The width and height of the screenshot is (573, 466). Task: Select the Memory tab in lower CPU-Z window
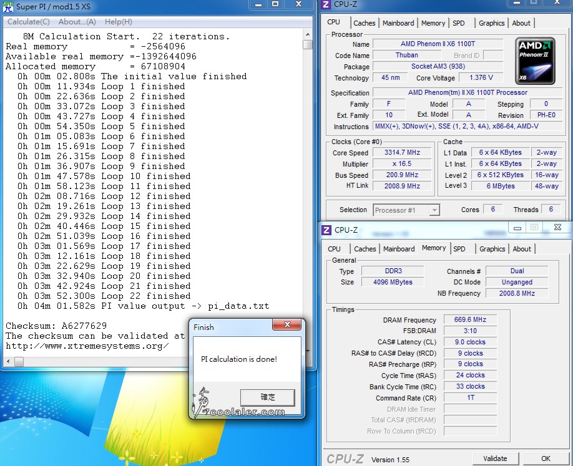tap(434, 248)
